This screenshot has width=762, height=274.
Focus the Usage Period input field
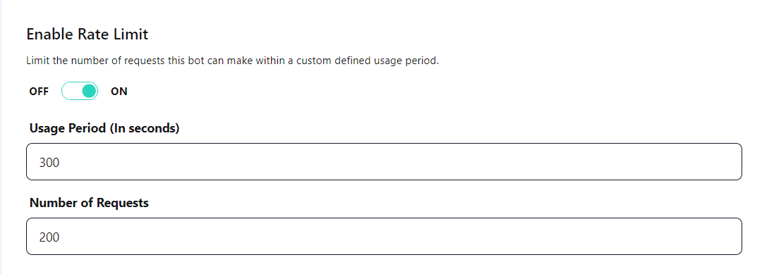click(384, 161)
